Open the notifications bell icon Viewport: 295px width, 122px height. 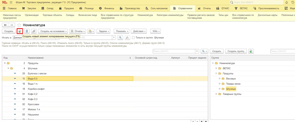pos(286,2)
